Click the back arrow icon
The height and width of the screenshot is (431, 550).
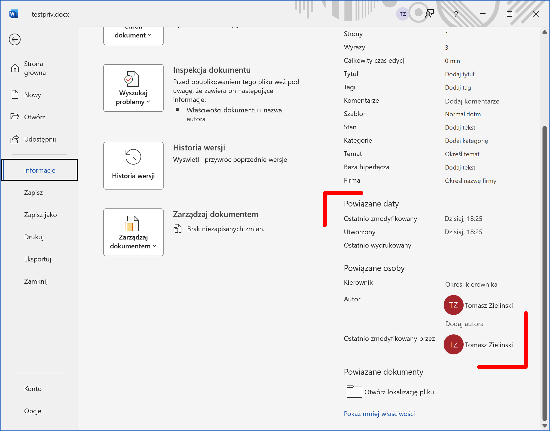pyautogui.click(x=15, y=39)
